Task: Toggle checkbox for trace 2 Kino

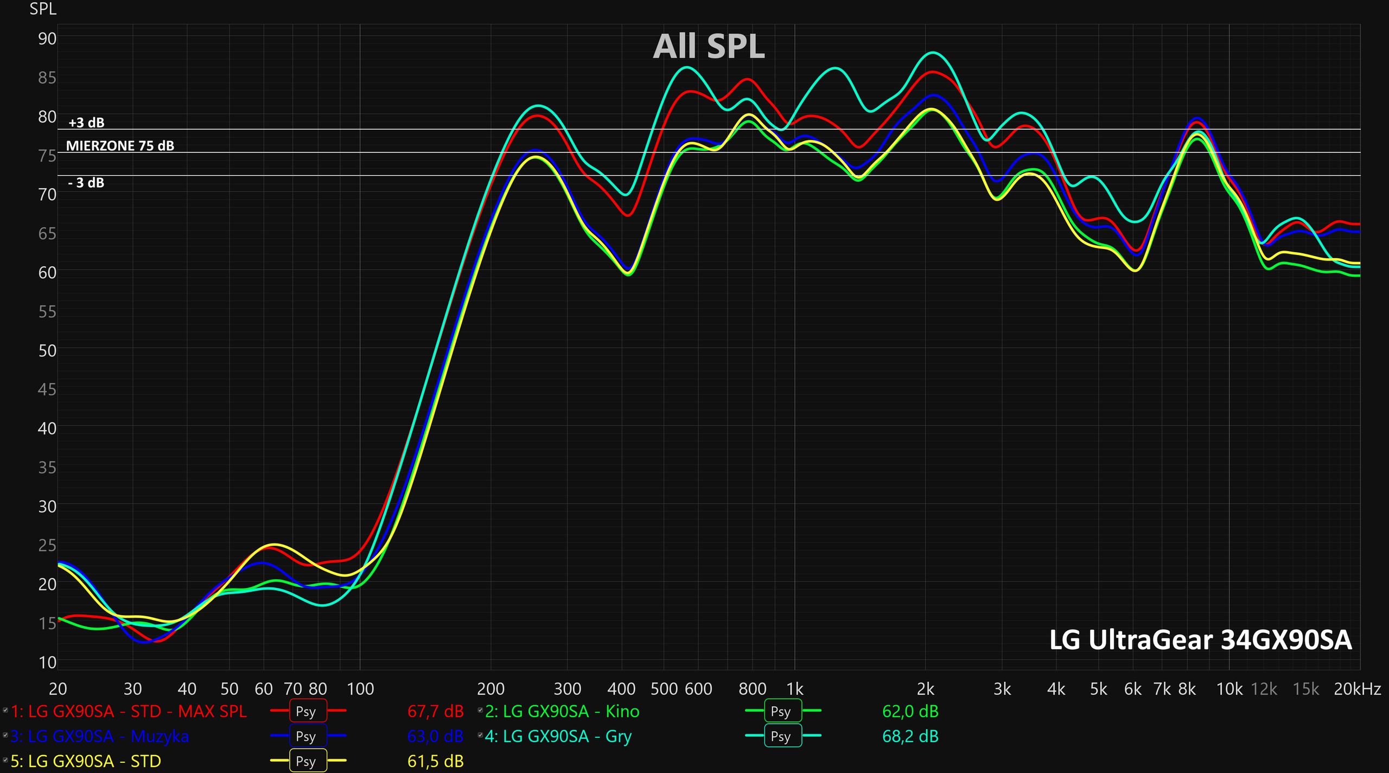Action: 480,710
